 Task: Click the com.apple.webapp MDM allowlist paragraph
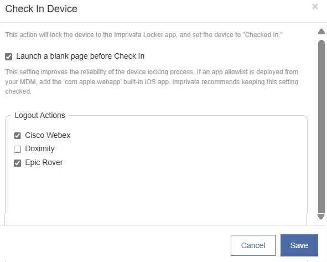tap(152, 81)
